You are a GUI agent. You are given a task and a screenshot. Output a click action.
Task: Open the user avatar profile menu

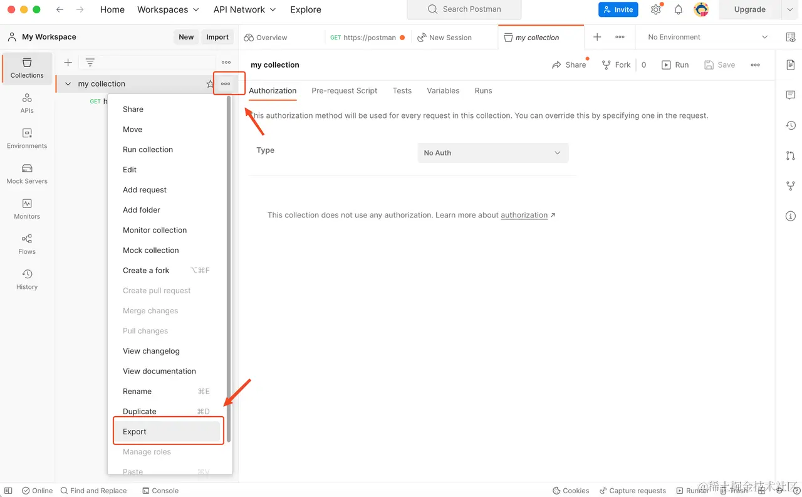click(x=701, y=9)
